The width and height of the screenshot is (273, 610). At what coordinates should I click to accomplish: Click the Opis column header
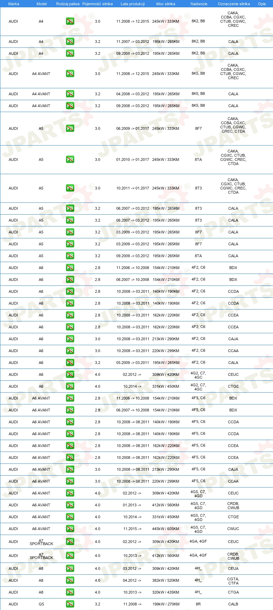point(262,4)
